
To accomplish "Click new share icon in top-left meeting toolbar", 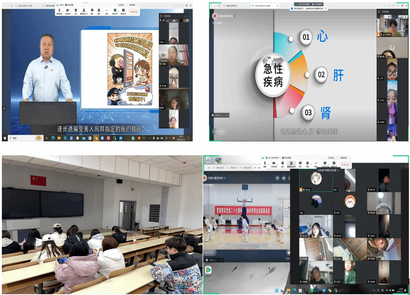I will click(x=115, y=11).
